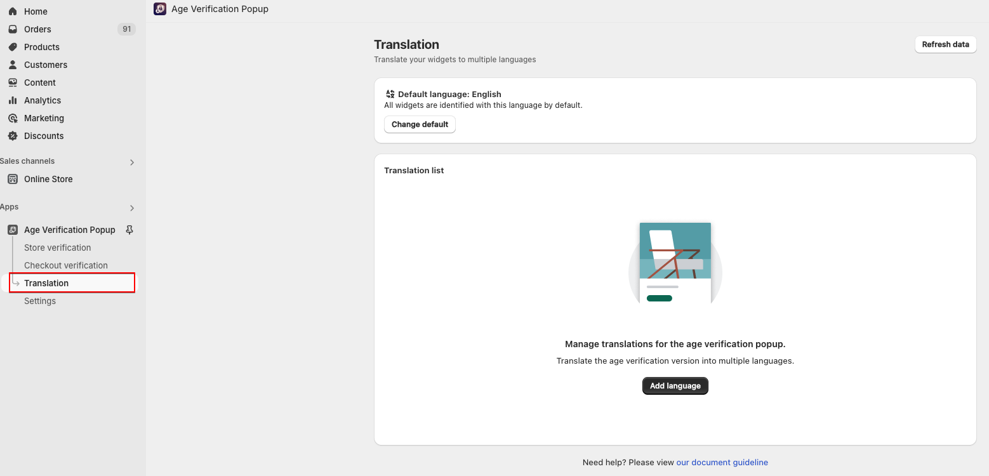Expand the Sales channels list
The width and height of the screenshot is (989, 476).
(x=131, y=162)
